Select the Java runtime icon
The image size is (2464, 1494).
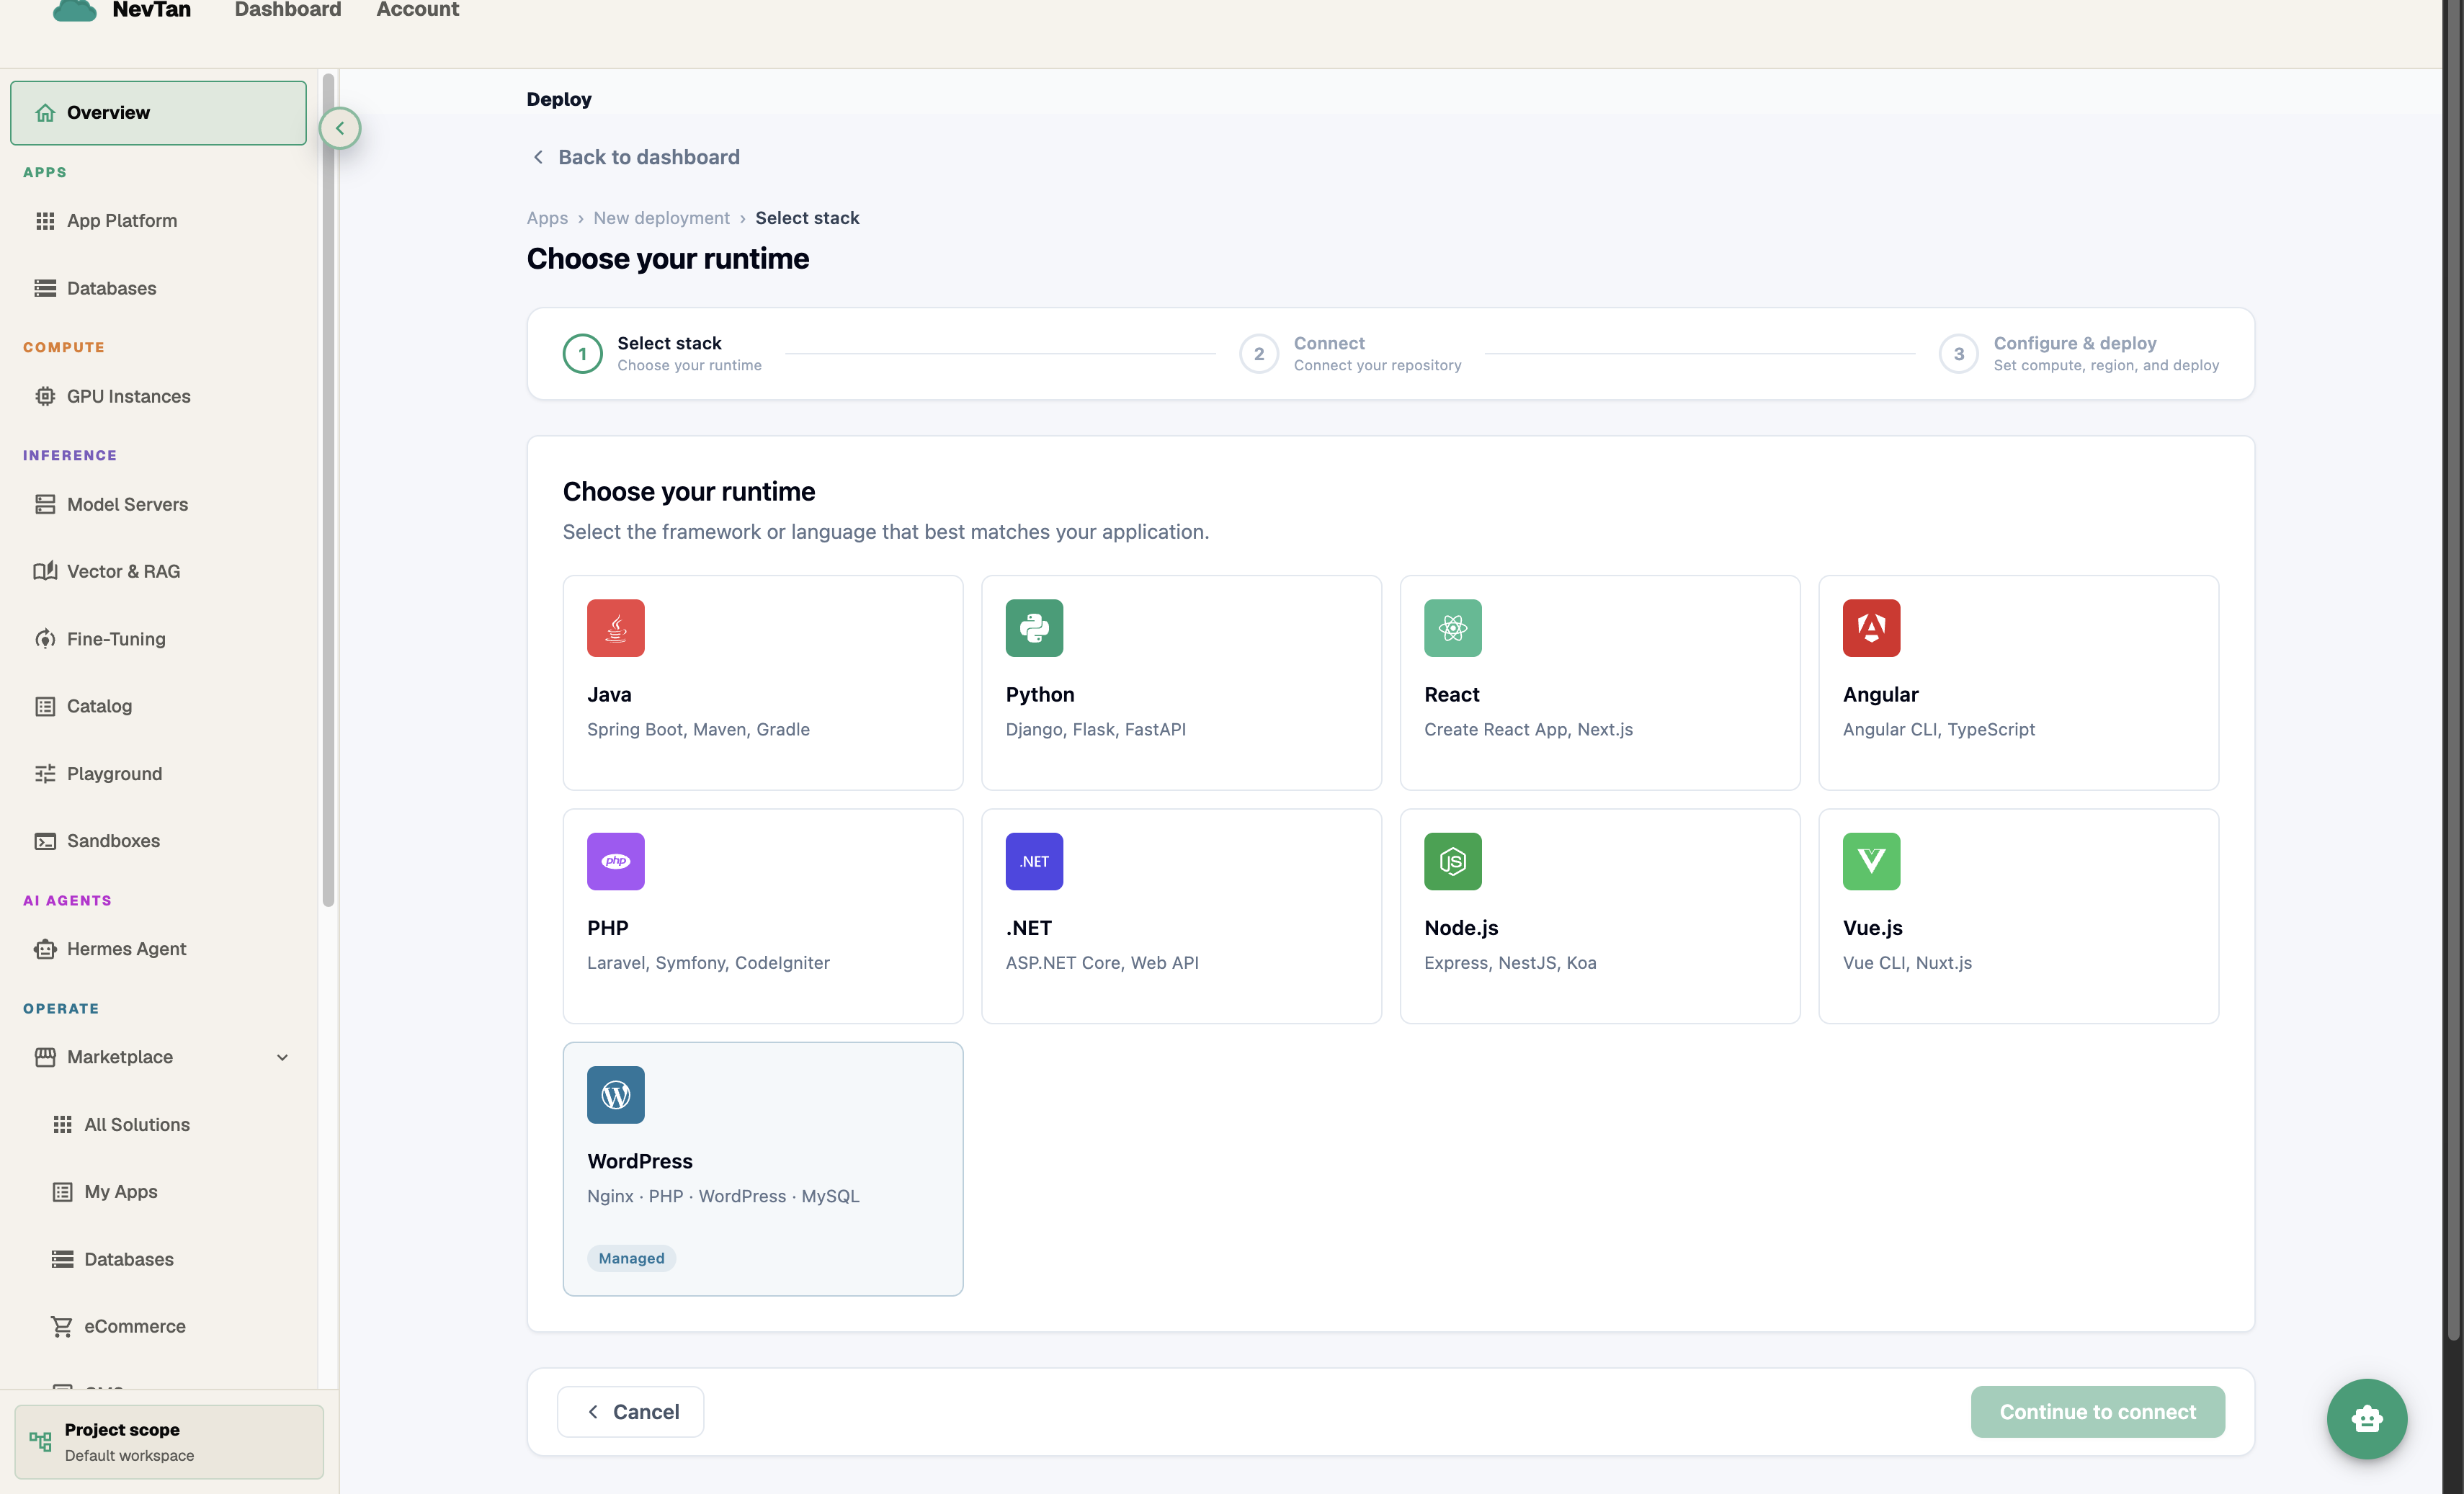coord(616,628)
